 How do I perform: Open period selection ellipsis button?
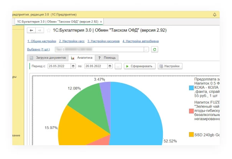[x=118, y=66]
